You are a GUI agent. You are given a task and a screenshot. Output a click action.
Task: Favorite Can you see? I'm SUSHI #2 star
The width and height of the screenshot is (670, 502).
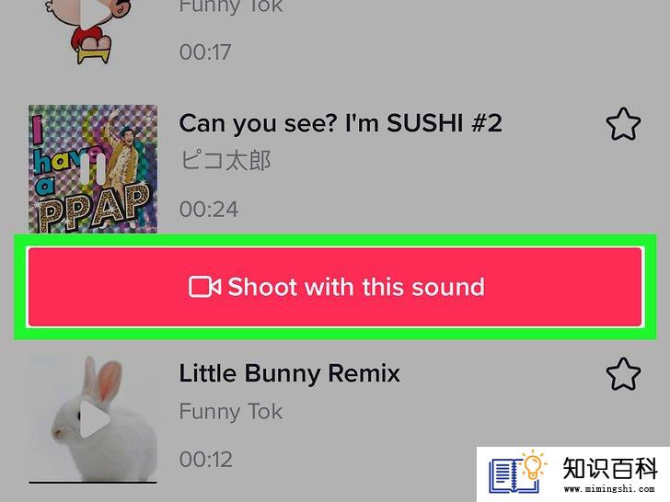coord(623,124)
